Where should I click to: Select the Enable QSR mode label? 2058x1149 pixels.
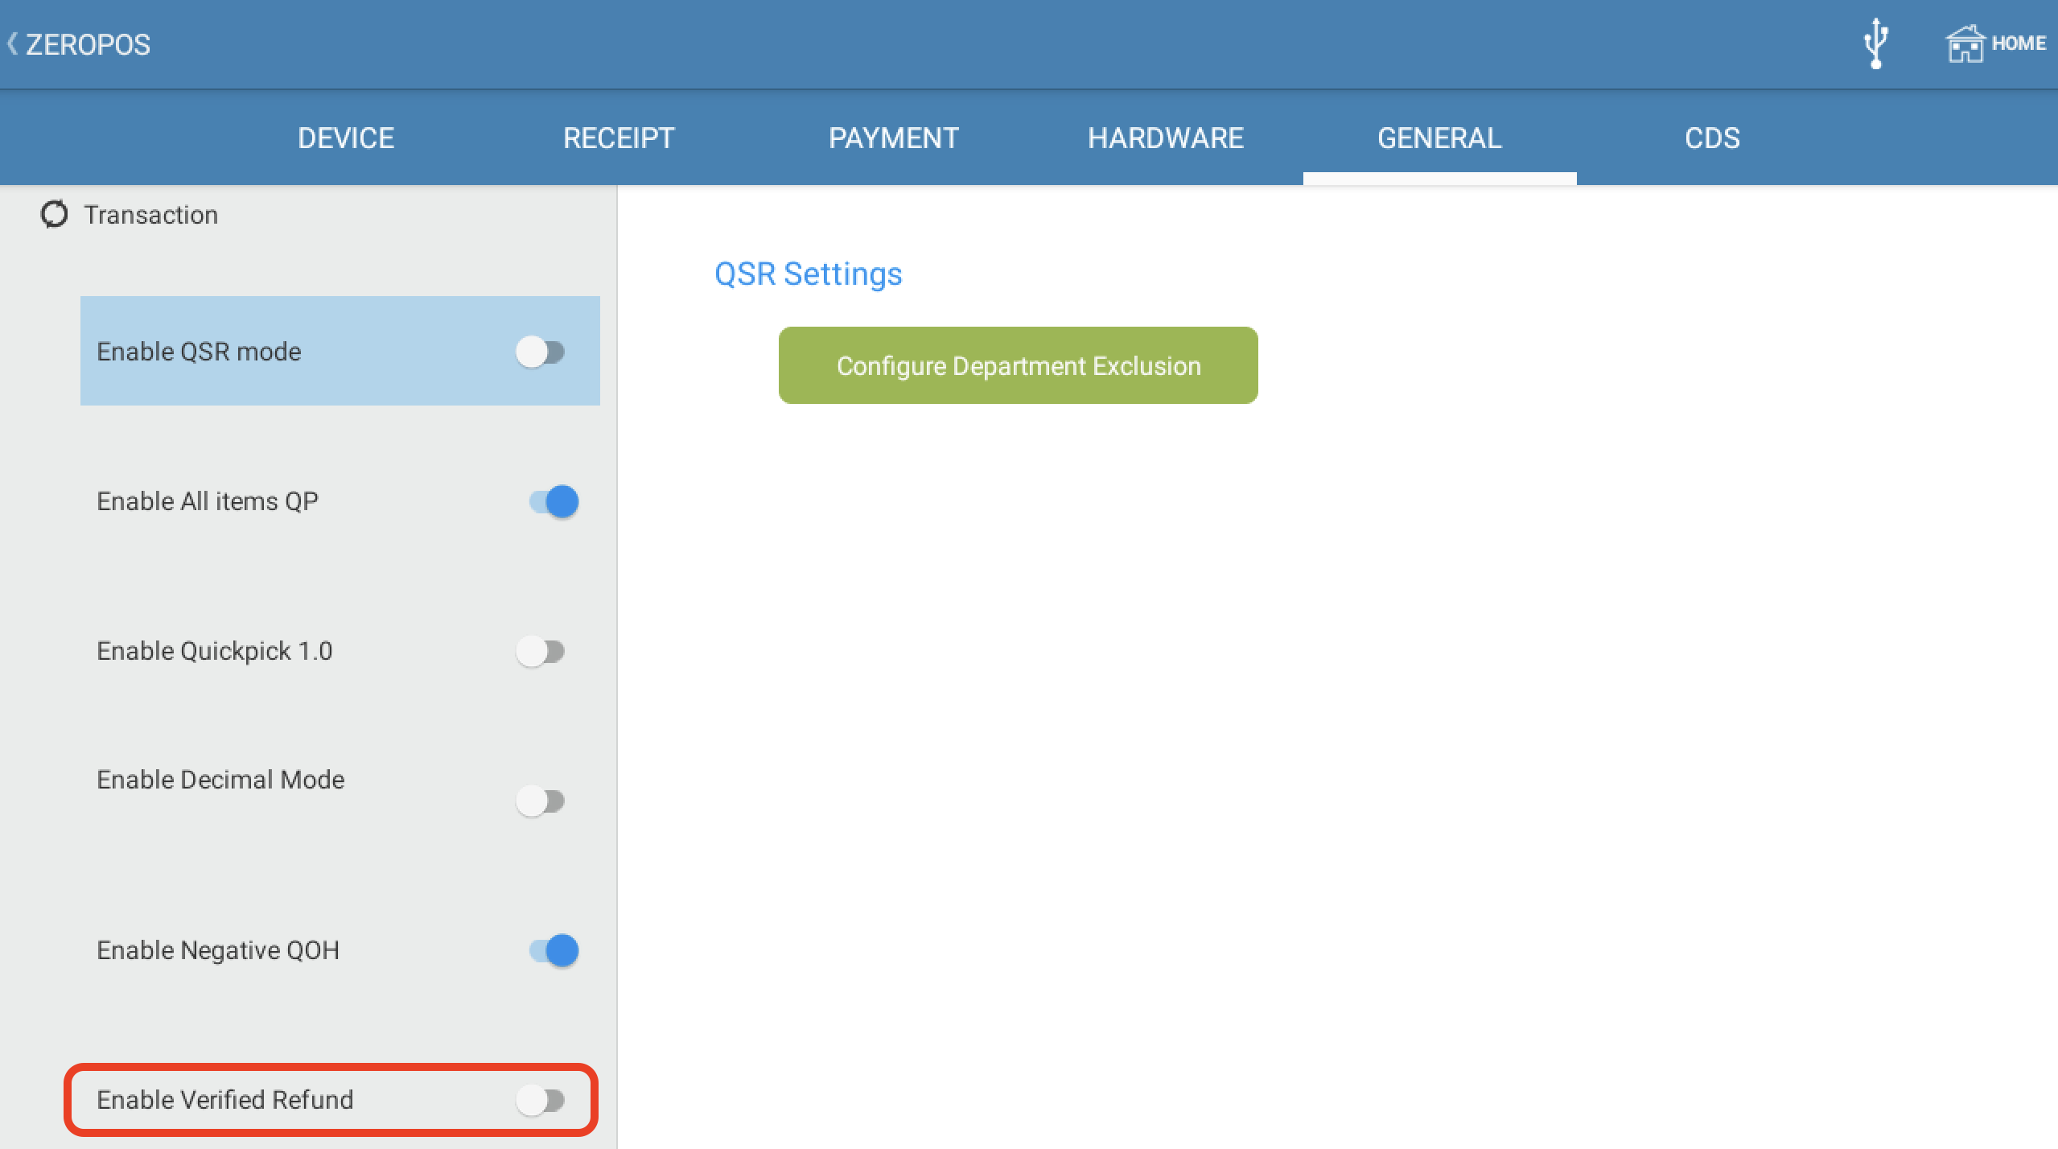199,352
